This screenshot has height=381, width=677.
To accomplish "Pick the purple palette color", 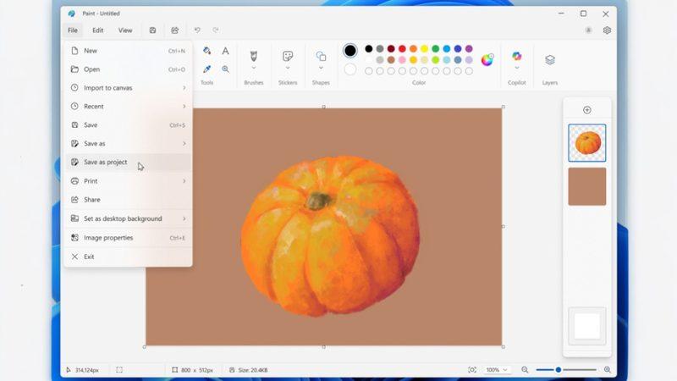I will [469, 49].
